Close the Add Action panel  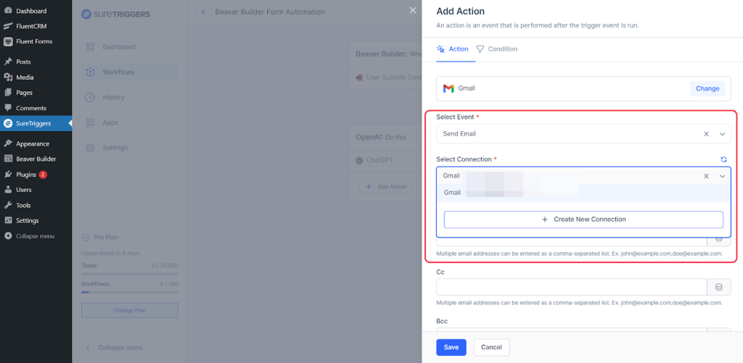pos(413,11)
